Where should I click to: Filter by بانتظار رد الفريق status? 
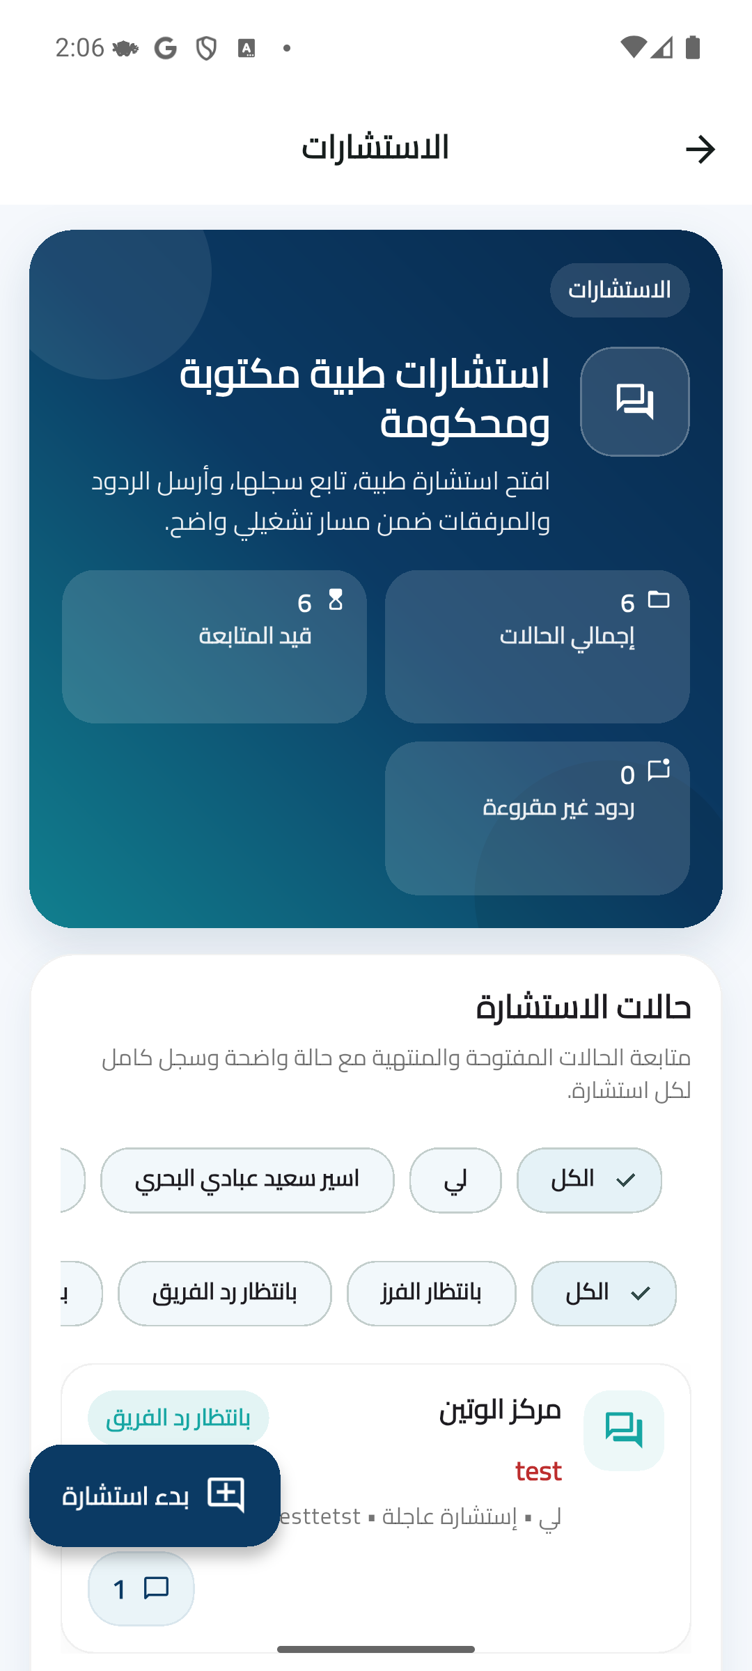click(x=225, y=1294)
